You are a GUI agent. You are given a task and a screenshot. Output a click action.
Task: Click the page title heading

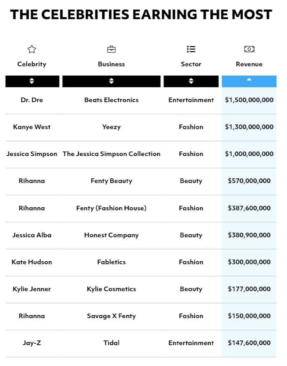141,15
